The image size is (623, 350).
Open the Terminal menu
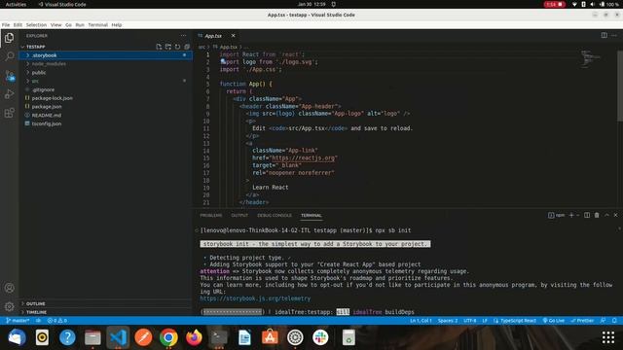pos(97,24)
